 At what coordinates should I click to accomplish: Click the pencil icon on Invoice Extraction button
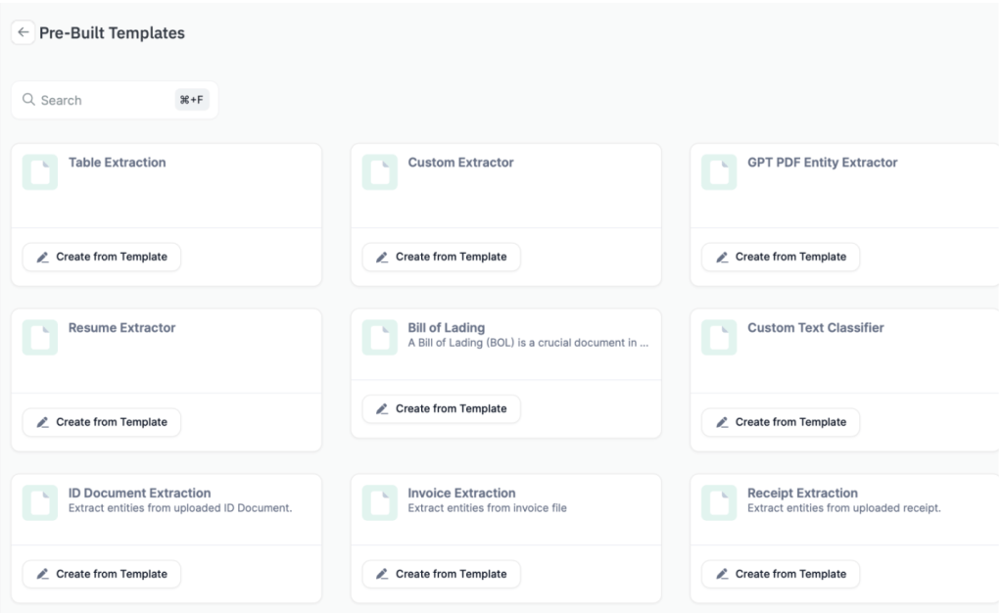382,574
